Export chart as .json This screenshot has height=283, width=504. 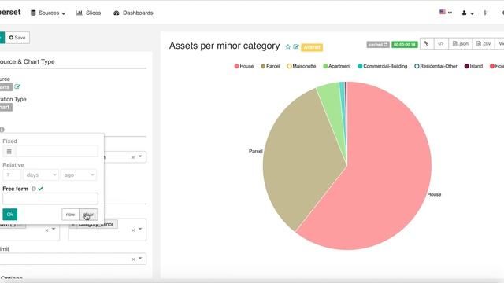460,43
